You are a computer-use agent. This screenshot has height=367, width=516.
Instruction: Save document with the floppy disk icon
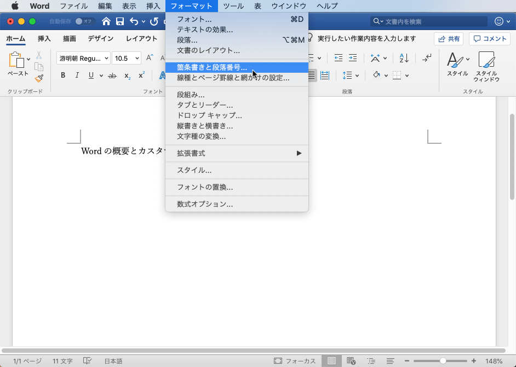[120, 21]
